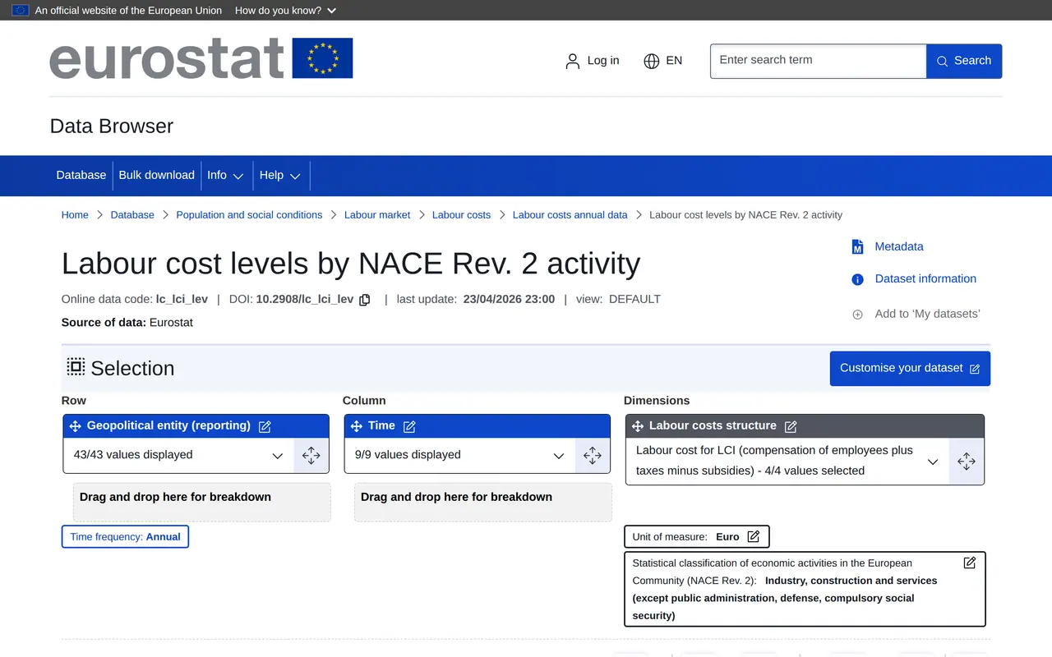This screenshot has width=1052, height=657.
Task: Open the Info menu dropdown
Action: tap(225, 176)
